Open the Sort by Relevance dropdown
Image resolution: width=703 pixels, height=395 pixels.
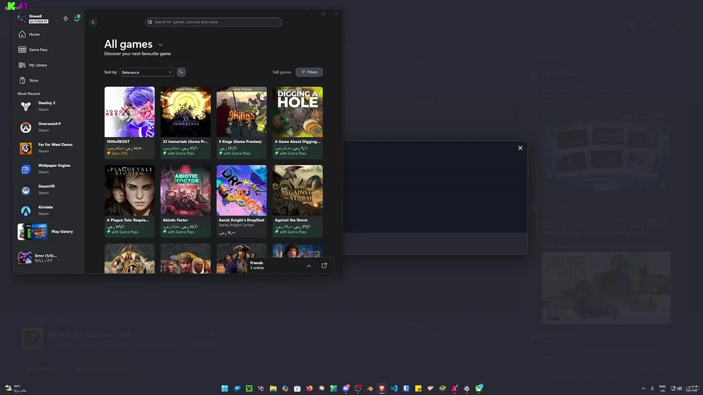pyautogui.click(x=147, y=72)
